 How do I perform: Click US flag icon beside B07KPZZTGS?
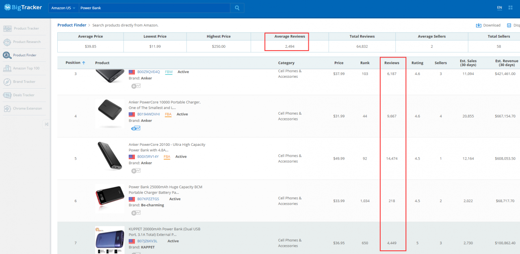tap(132, 199)
